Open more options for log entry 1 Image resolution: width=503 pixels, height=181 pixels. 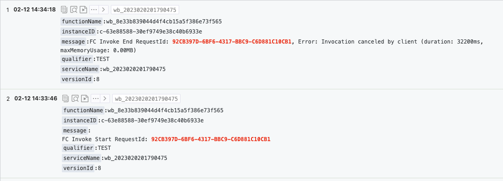94,10
